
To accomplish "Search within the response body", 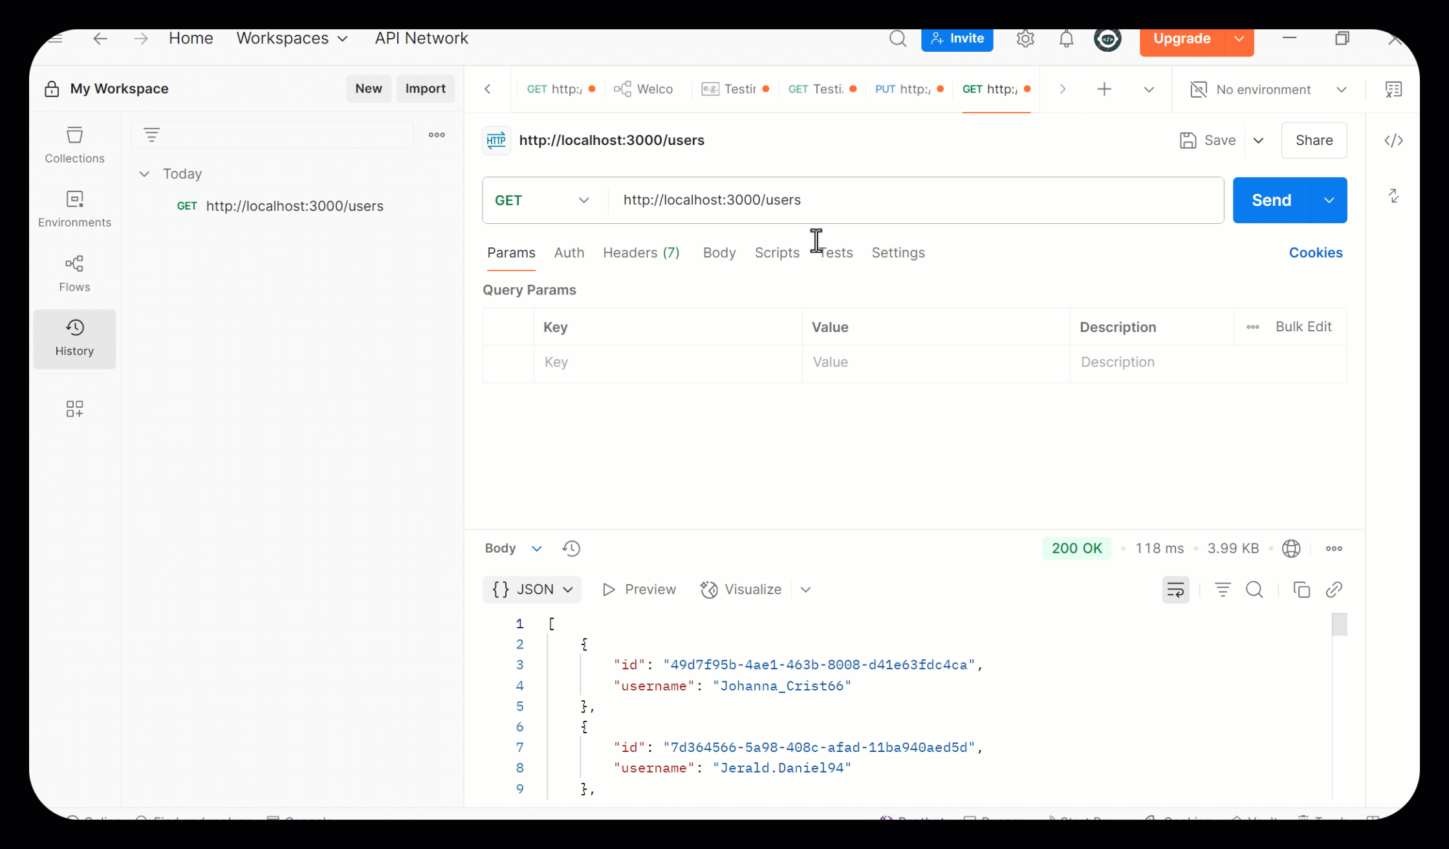I will coord(1254,590).
